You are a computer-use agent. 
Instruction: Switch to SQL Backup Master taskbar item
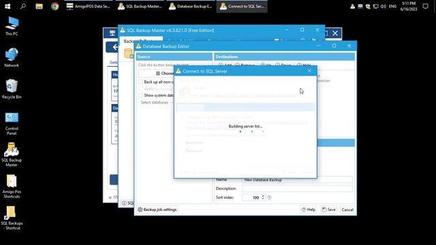click(140, 6)
